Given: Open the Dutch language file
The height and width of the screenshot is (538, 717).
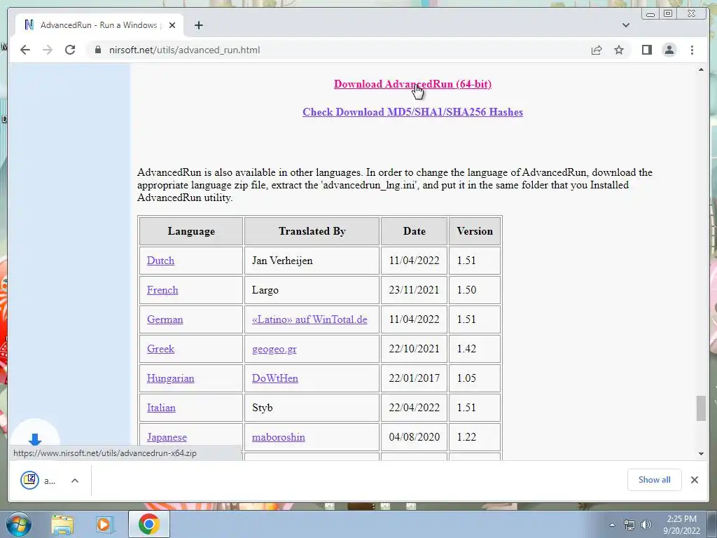Looking at the screenshot, I should click(160, 261).
